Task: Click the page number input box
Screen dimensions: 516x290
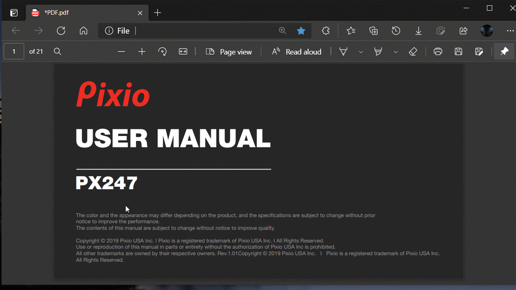Action: click(14, 52)
